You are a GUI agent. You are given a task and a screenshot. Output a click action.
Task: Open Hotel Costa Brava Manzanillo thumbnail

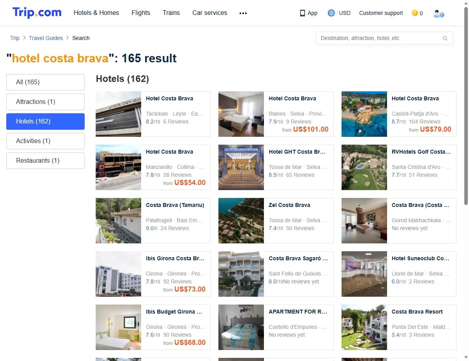tap(118, 167)
